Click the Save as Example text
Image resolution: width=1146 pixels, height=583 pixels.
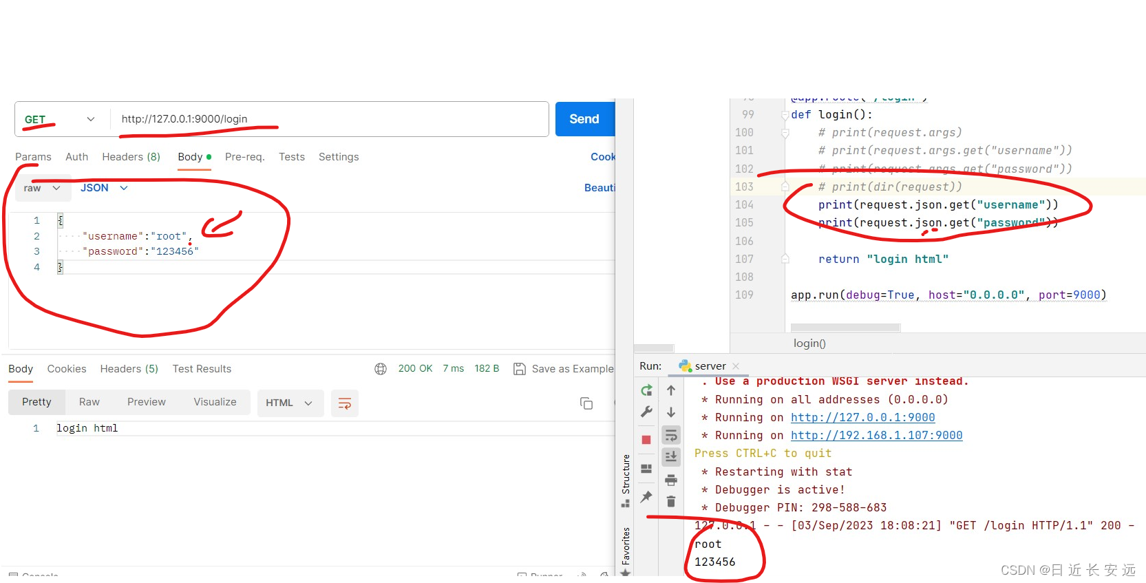tap(573, 369)
